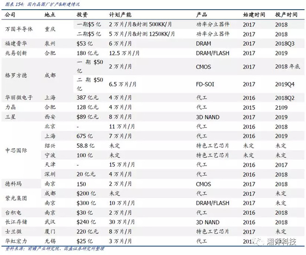Click the 100亿 investment cell
This screenshot has width=306, height=255.
pos(84,155)
